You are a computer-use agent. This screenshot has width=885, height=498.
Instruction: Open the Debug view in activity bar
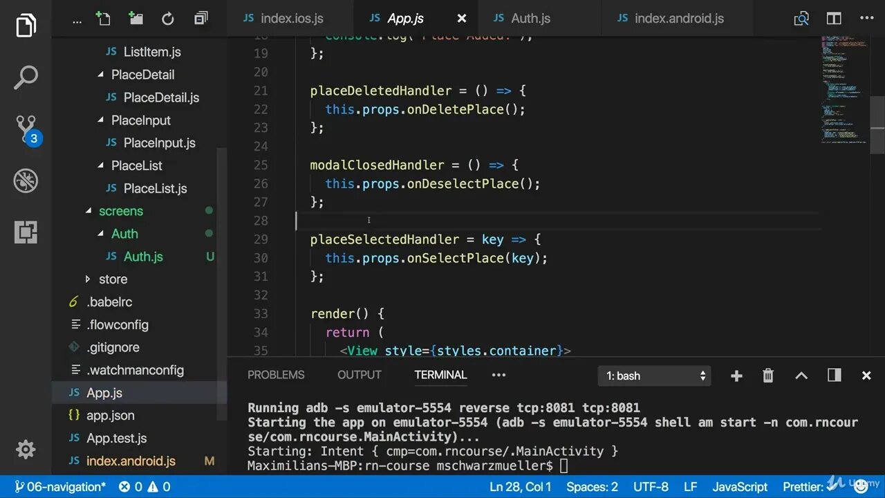26,181
